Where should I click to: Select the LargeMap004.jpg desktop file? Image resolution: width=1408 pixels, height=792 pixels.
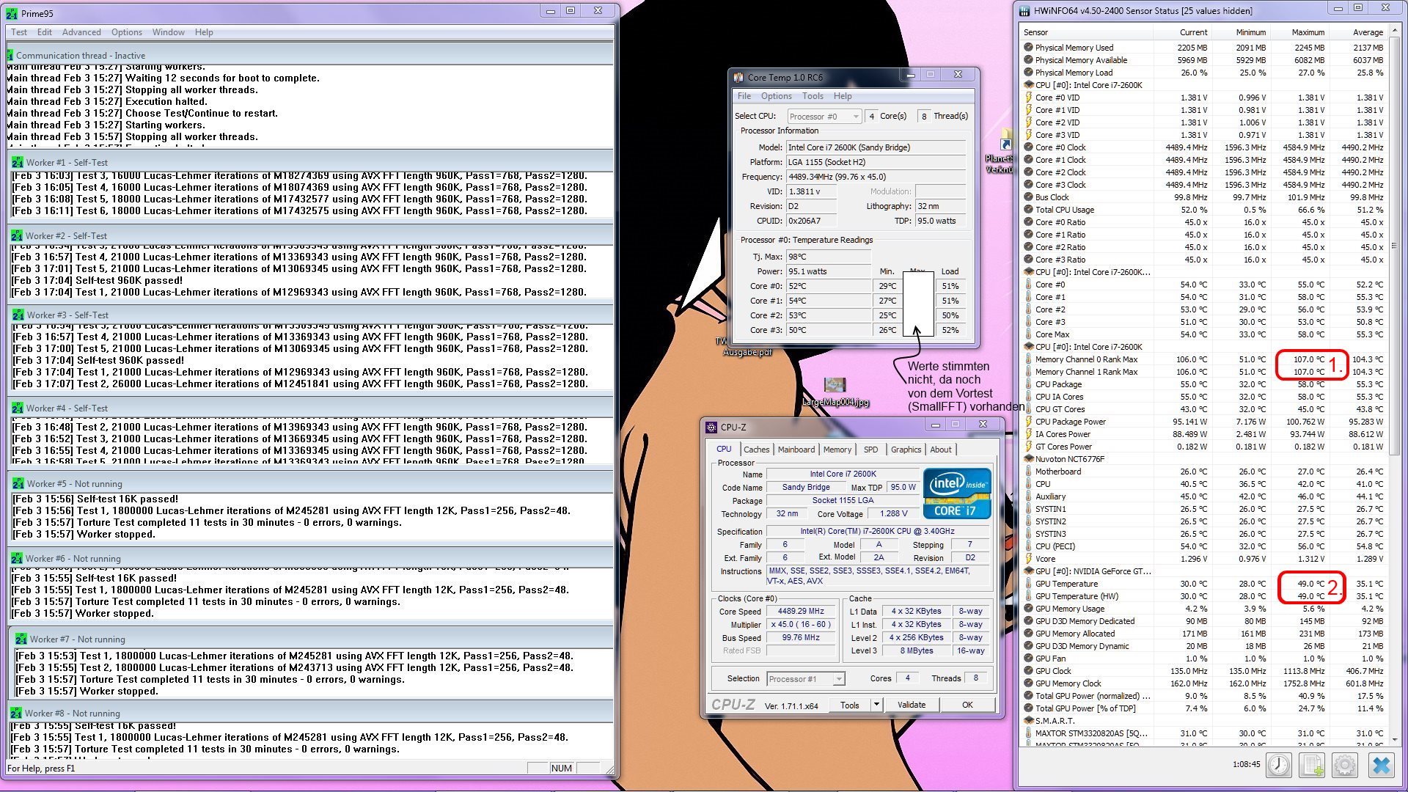point(835,392)
